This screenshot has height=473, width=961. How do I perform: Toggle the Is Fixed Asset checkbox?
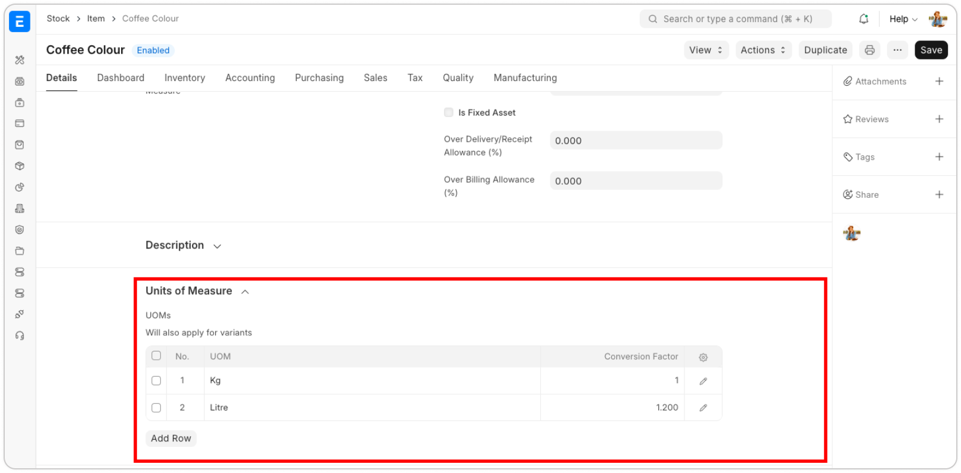(449, 112)
